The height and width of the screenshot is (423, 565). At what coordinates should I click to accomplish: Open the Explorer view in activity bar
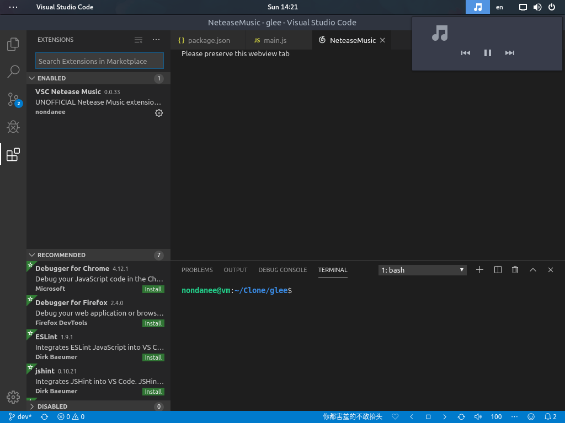tap(13, 44)
